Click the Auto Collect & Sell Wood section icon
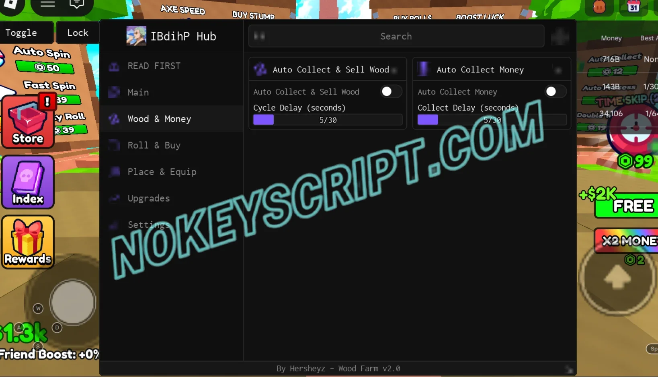This screenshot has height=377, width=658. tap(260, 69)
